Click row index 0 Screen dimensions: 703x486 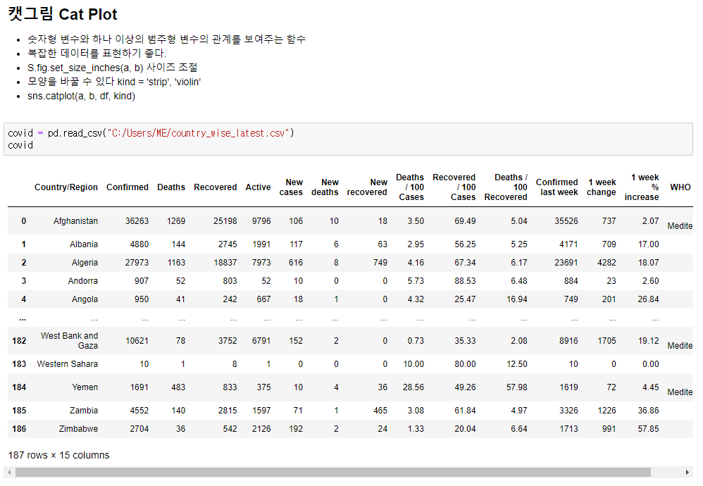click(24, 221)
